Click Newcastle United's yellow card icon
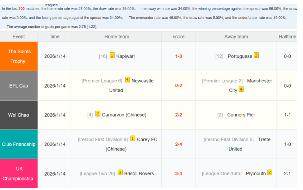 (127, 80)
